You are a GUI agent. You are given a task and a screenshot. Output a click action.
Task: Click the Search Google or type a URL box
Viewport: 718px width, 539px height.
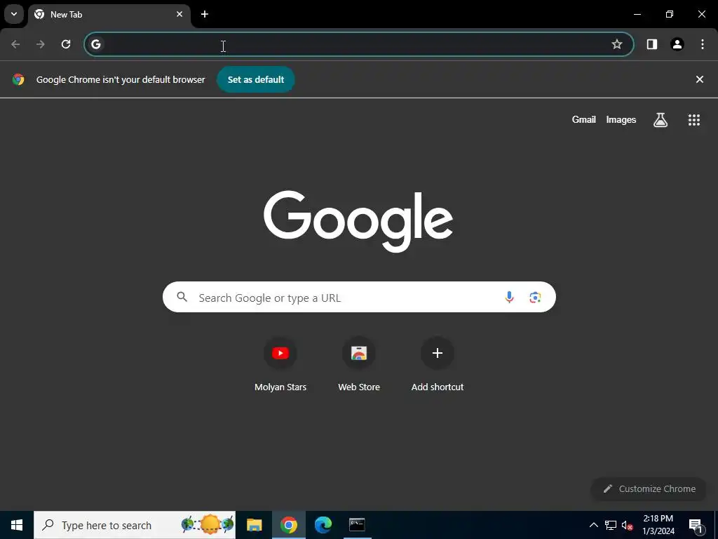click(x=359, y=297)
